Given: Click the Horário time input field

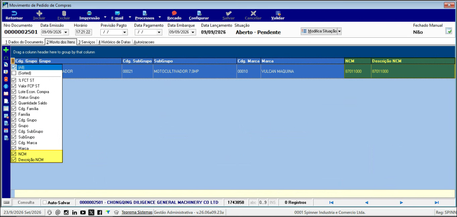Looking at the screenshot, I should (x=83, y=32).
